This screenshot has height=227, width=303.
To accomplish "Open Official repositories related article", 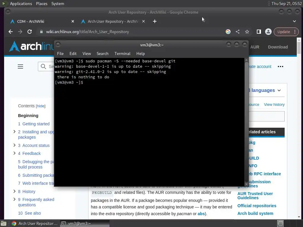I will [x=257, y=206].
